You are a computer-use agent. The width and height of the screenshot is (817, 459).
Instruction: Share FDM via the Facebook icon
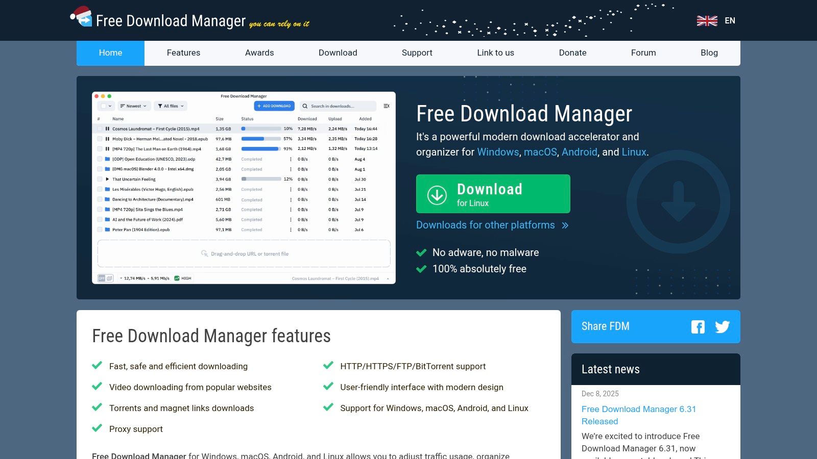698,327
